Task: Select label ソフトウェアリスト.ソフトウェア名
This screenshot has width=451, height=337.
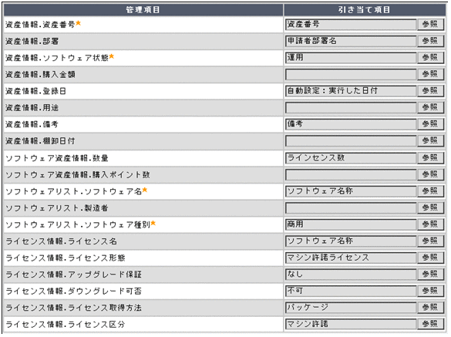Action: coord(74,192)
